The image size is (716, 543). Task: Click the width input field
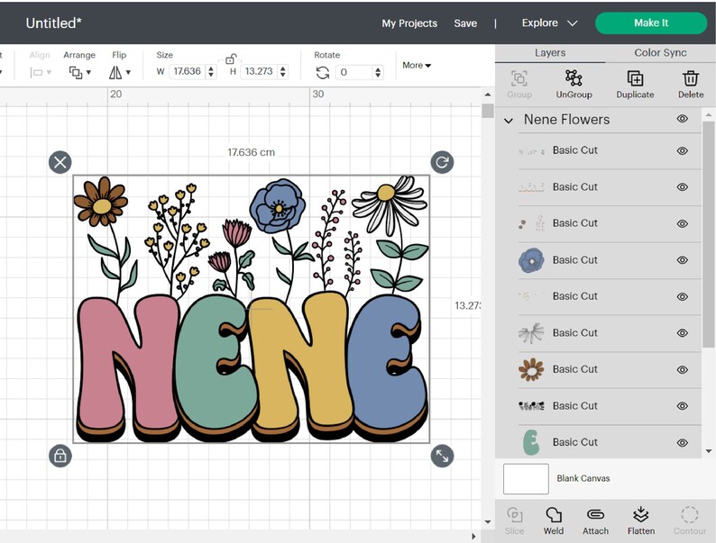tap(188, 71)
